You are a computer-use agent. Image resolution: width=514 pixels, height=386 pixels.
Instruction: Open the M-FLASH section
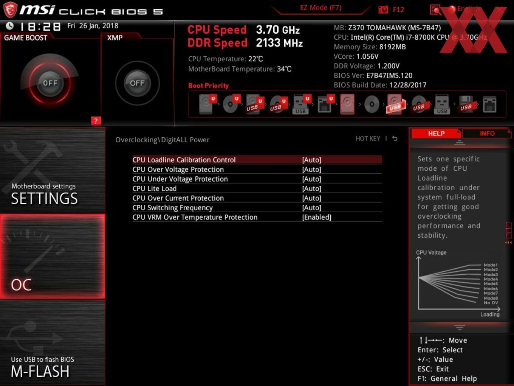53,342
